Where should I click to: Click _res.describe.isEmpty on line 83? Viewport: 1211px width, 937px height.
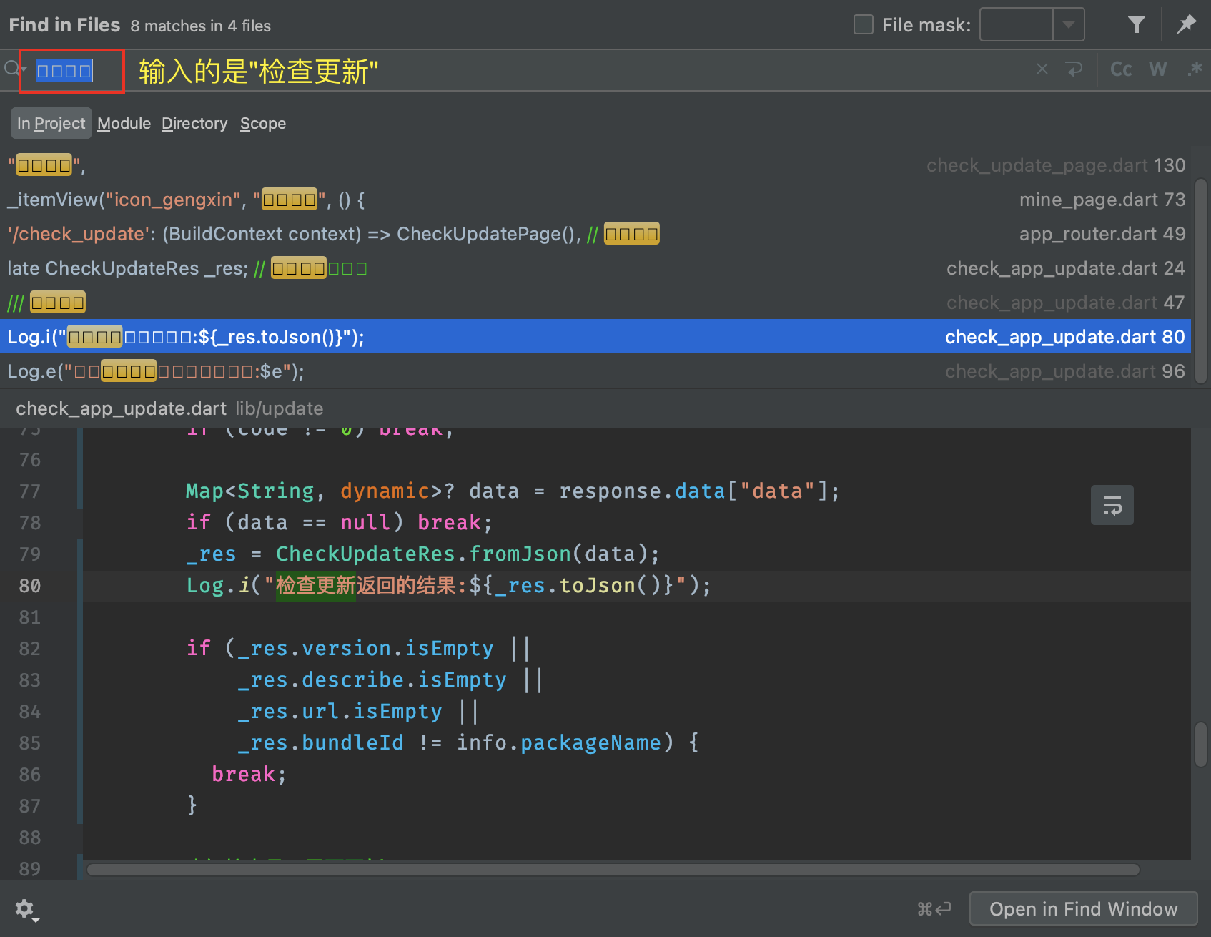pyautogui.click(x=372, y=680)
